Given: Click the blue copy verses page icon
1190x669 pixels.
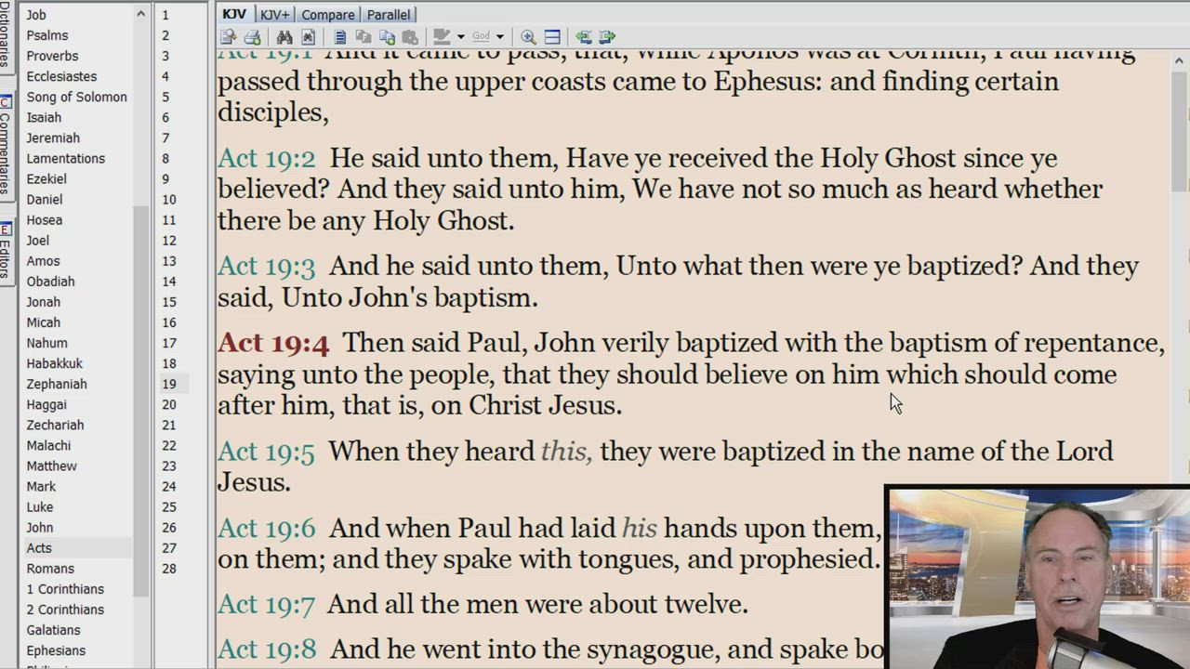Looking at the screenshot, I should click(340, 37).
